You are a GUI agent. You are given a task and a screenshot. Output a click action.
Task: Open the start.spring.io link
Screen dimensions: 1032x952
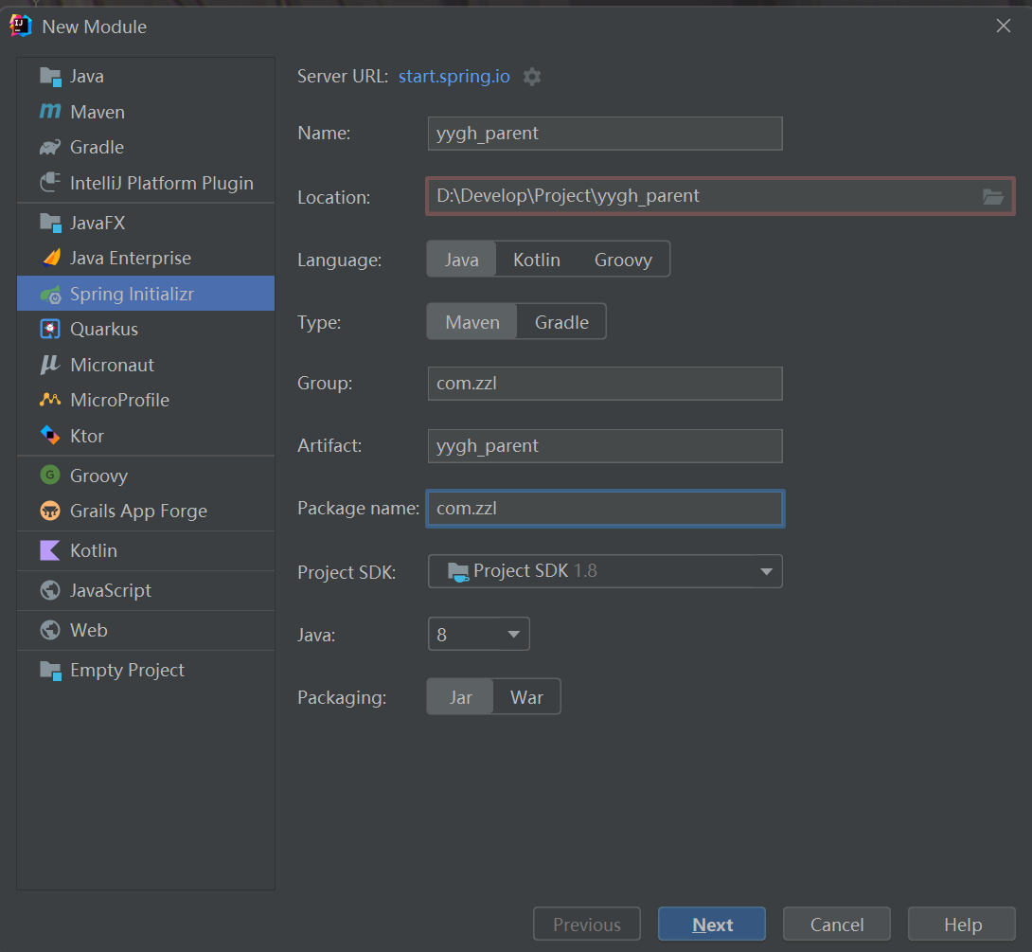pyautogui.click(x=454, y=77)
